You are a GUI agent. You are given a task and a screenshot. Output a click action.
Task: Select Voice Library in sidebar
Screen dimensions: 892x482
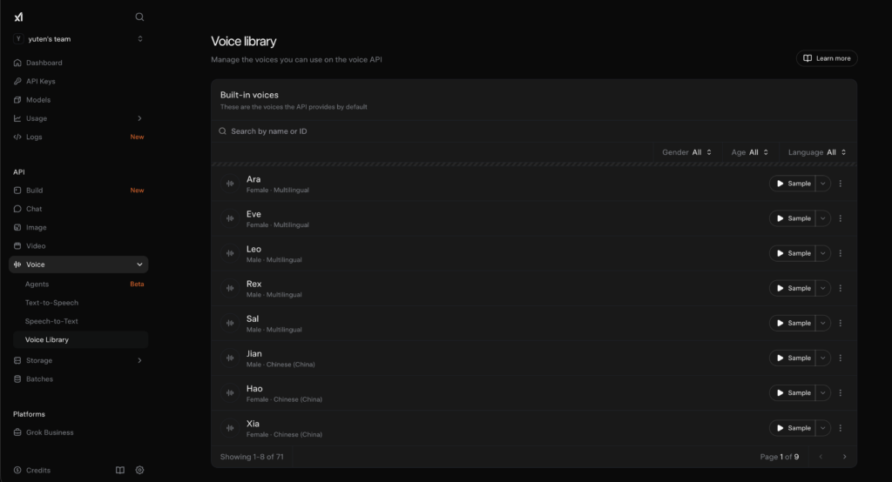click(80, 340)
